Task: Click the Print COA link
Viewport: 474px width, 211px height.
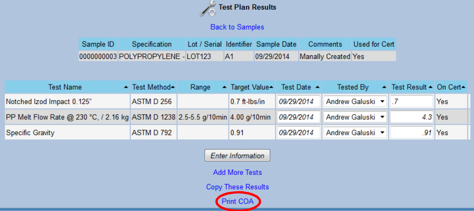Action: click(x=237, y=201)
